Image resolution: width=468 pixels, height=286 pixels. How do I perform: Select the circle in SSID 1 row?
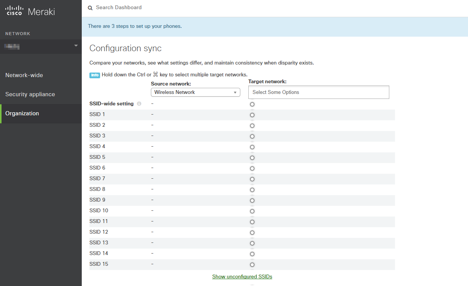[252, 115]
